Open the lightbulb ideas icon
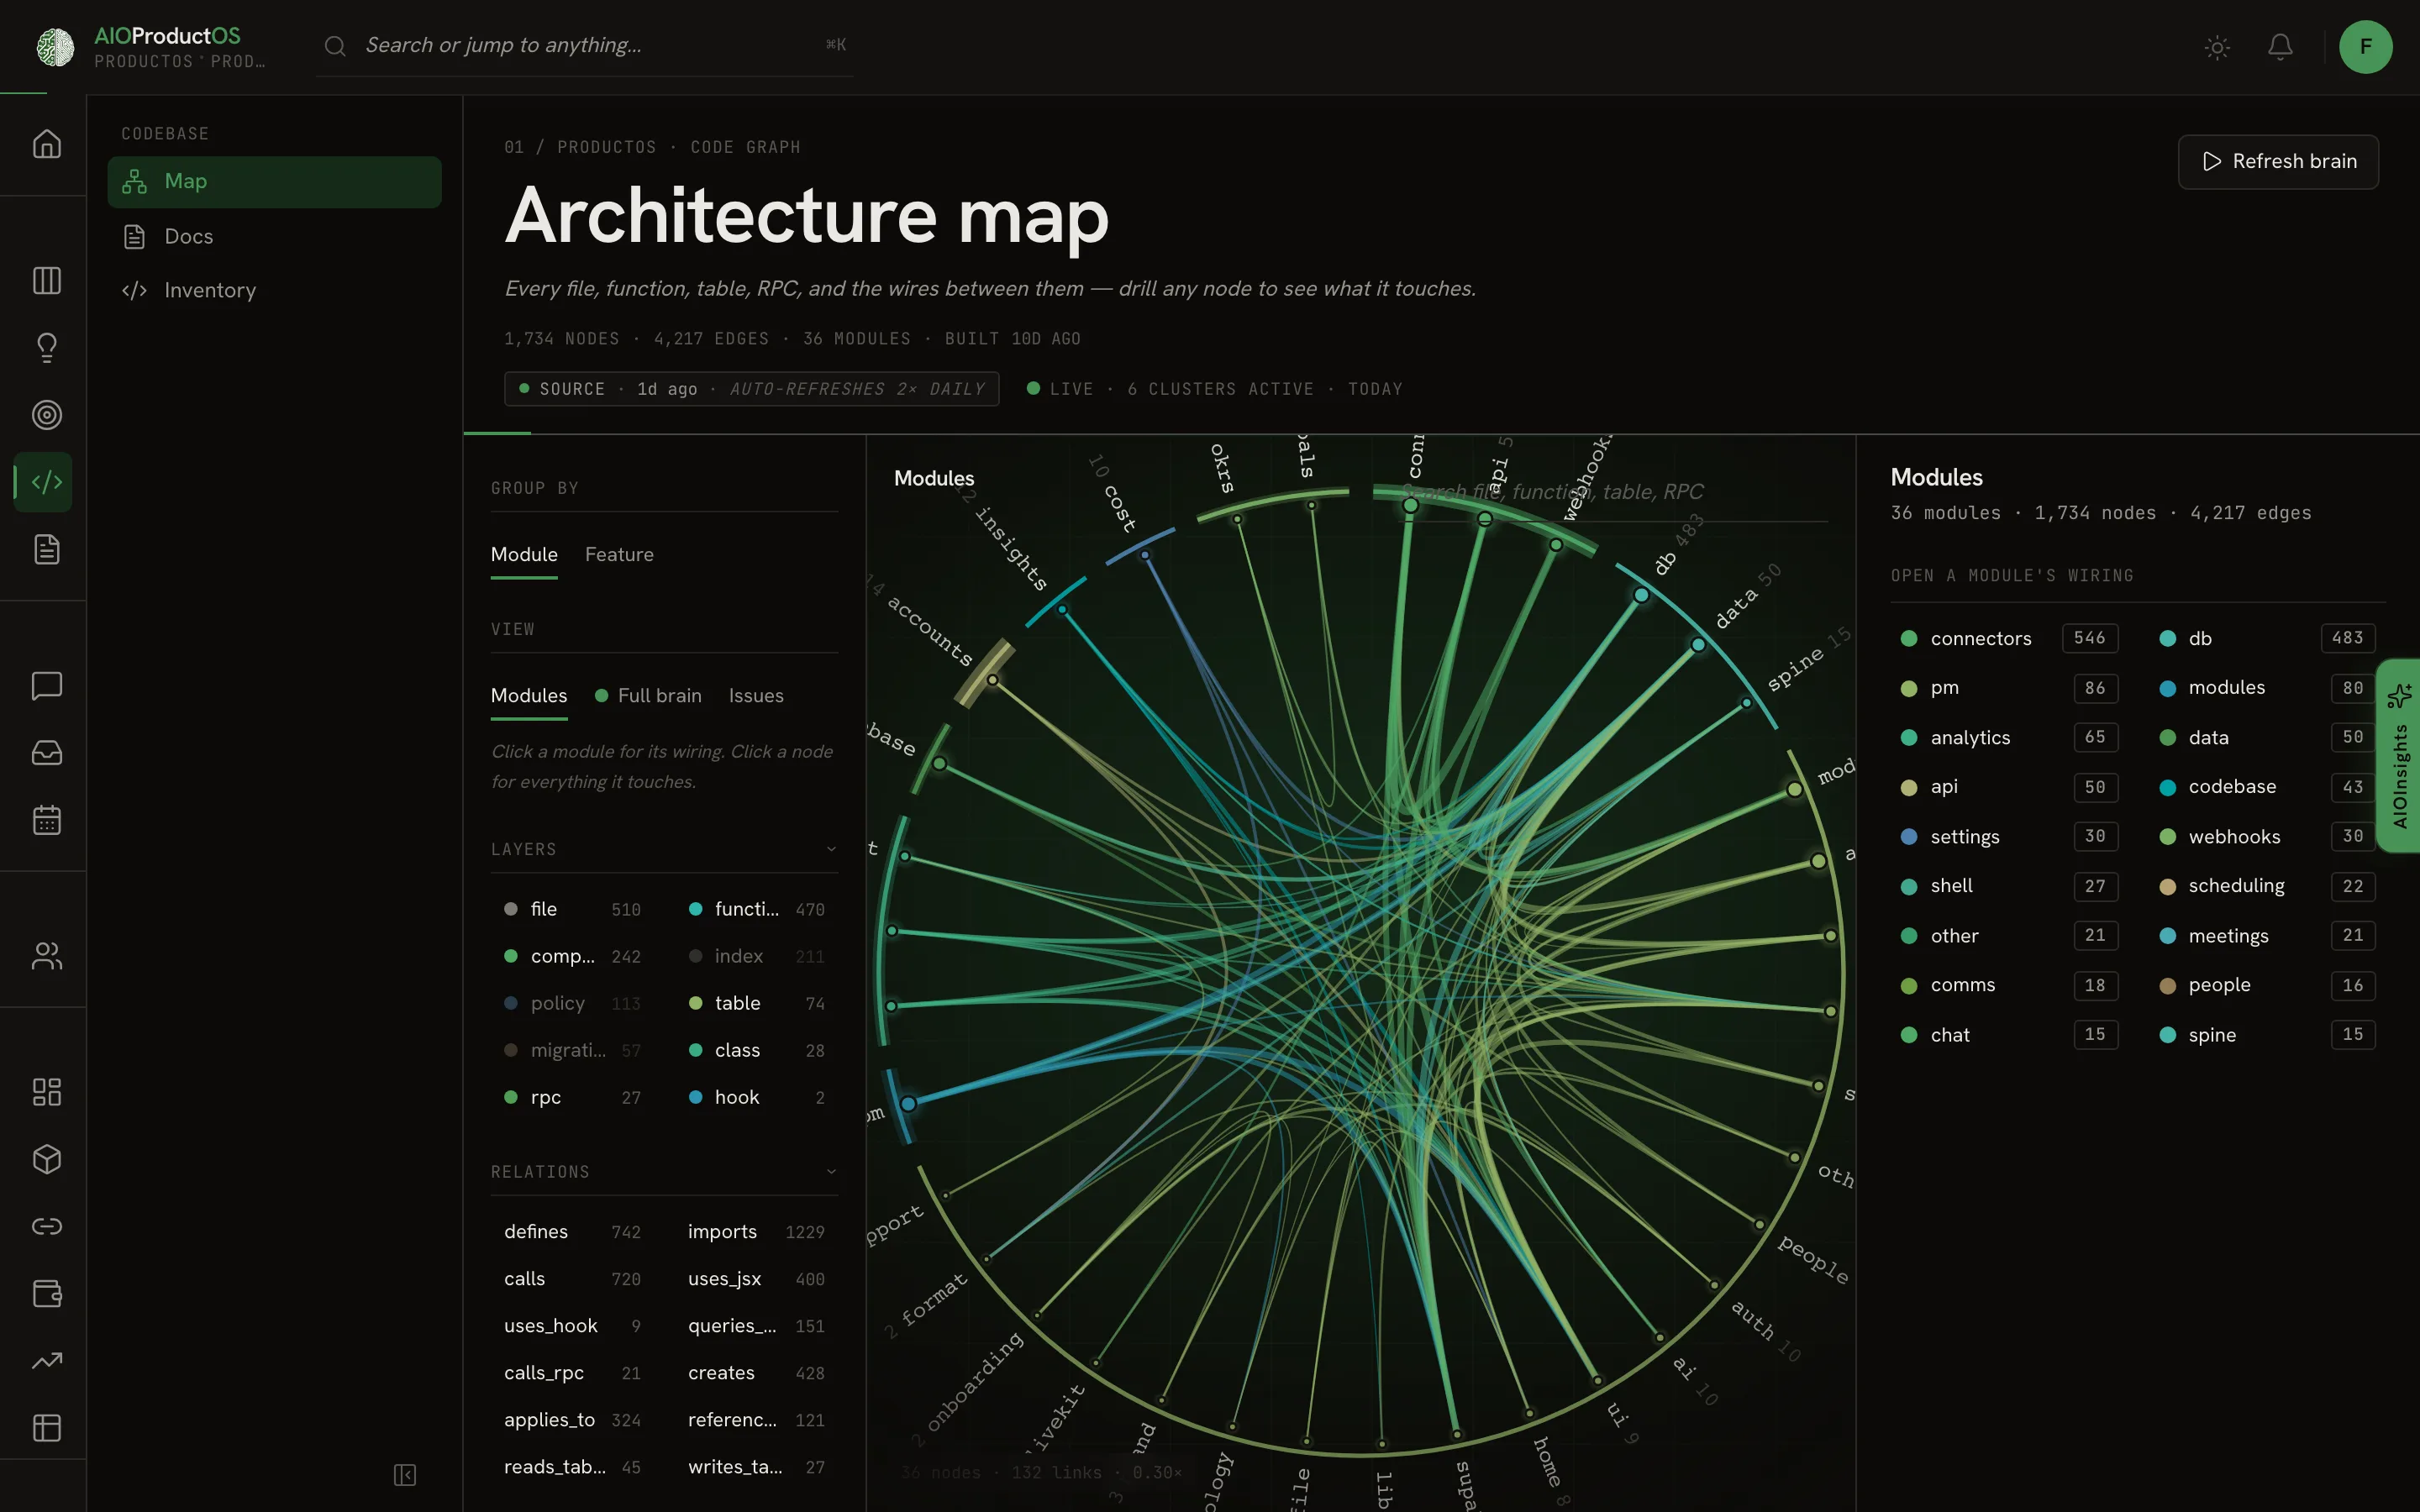 tap(46, 347)
